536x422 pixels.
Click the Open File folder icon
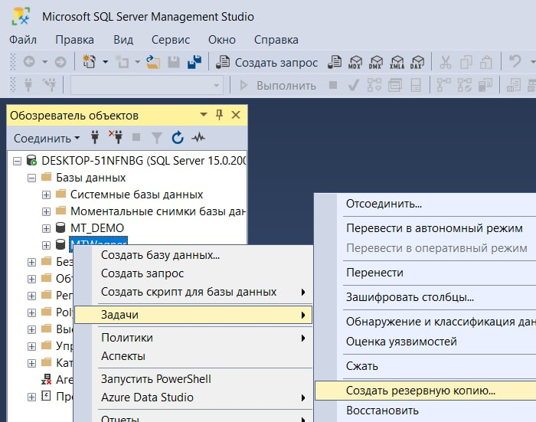(x=153, y=62)
